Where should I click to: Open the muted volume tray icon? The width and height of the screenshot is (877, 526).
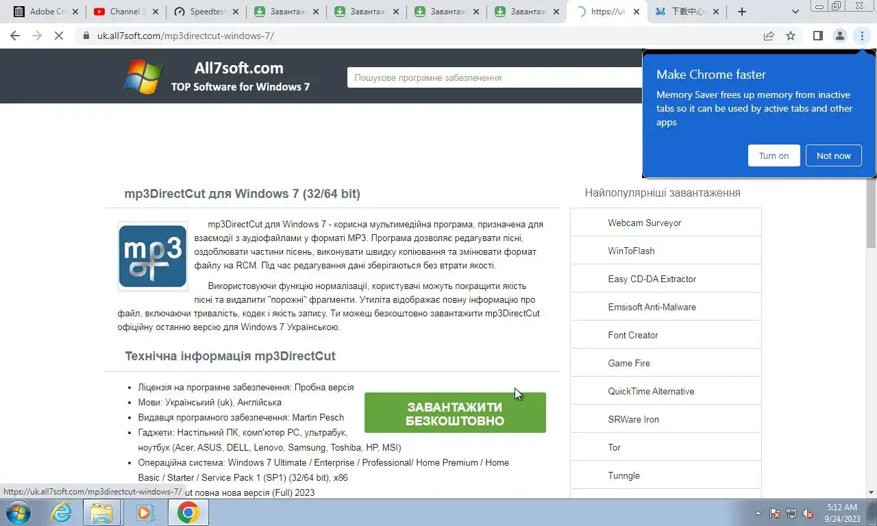[x=808, y=512]
